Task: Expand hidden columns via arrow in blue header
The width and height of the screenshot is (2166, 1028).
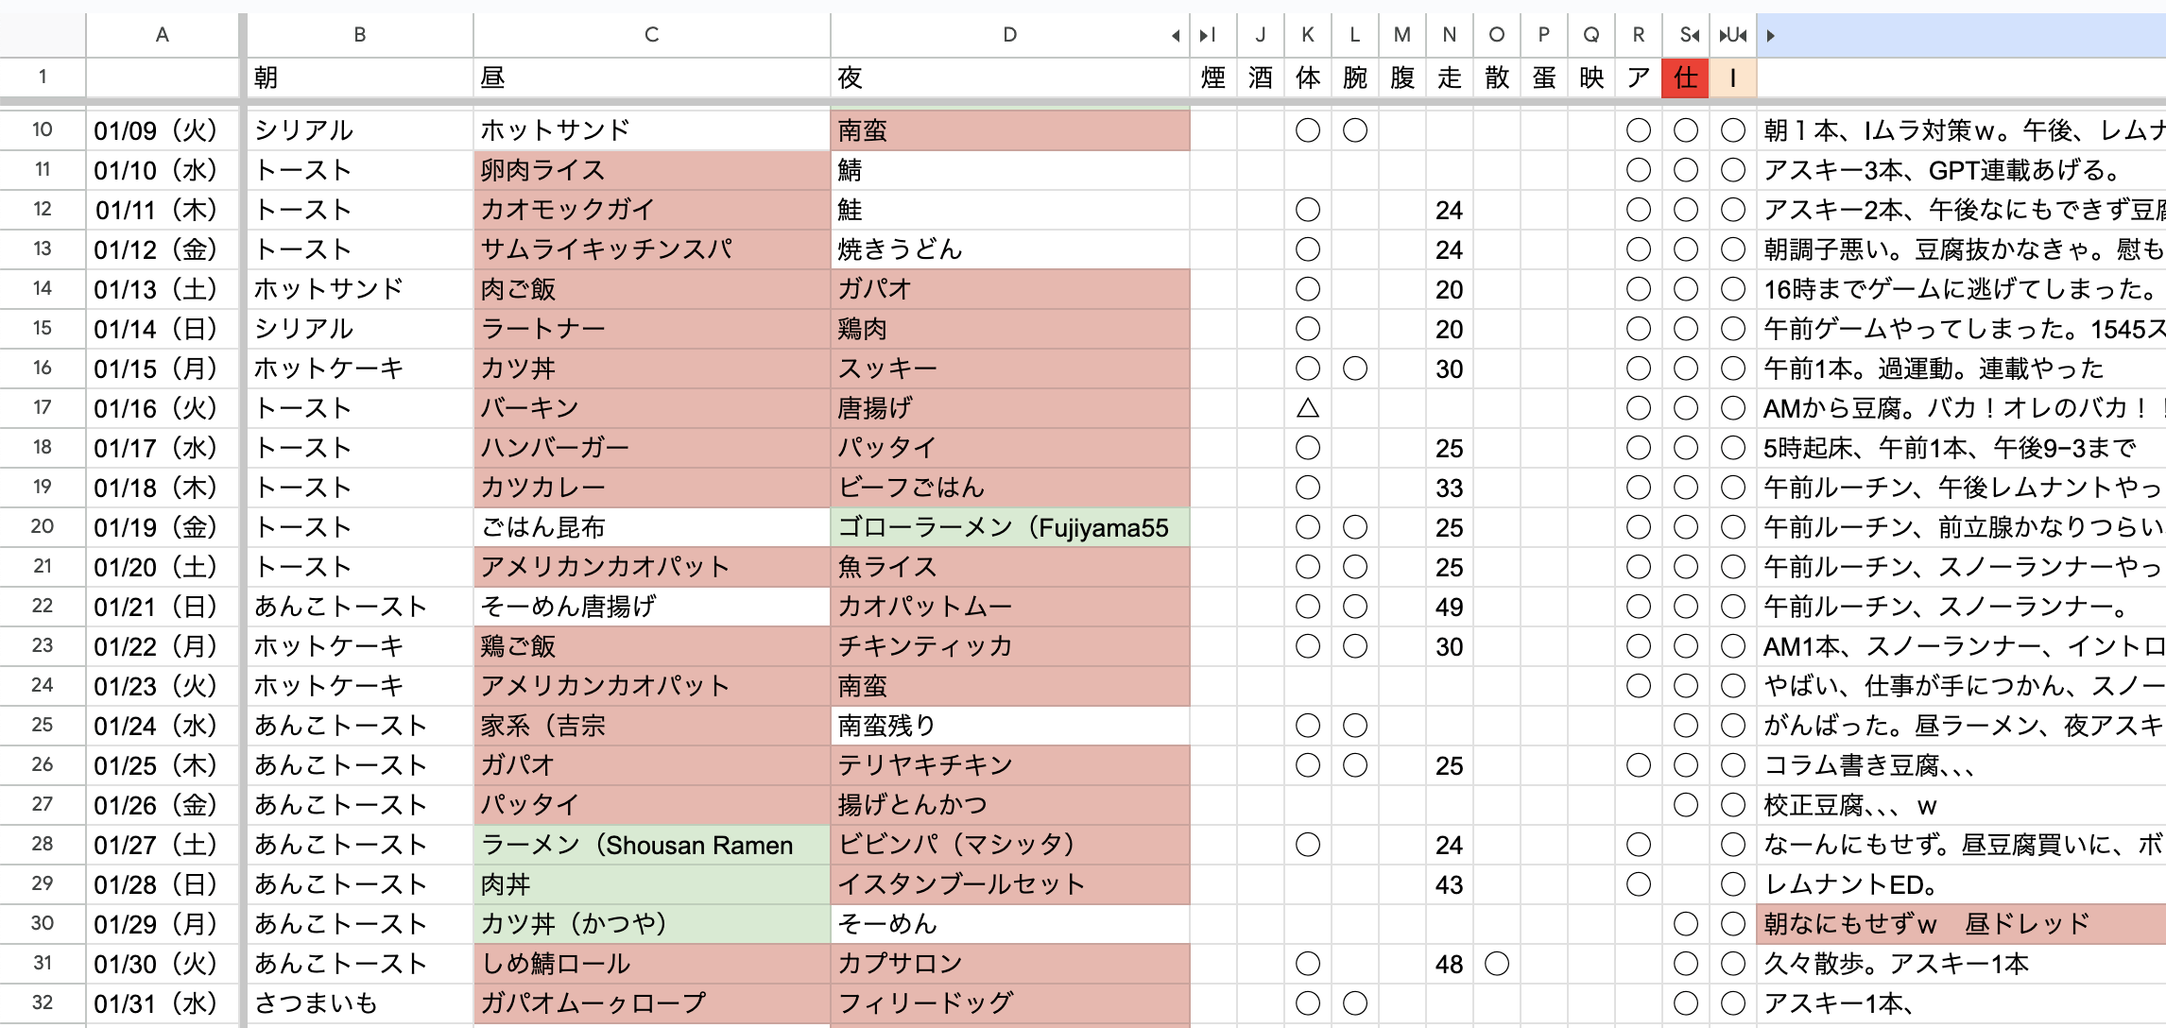Action: tap(1771, 36)
